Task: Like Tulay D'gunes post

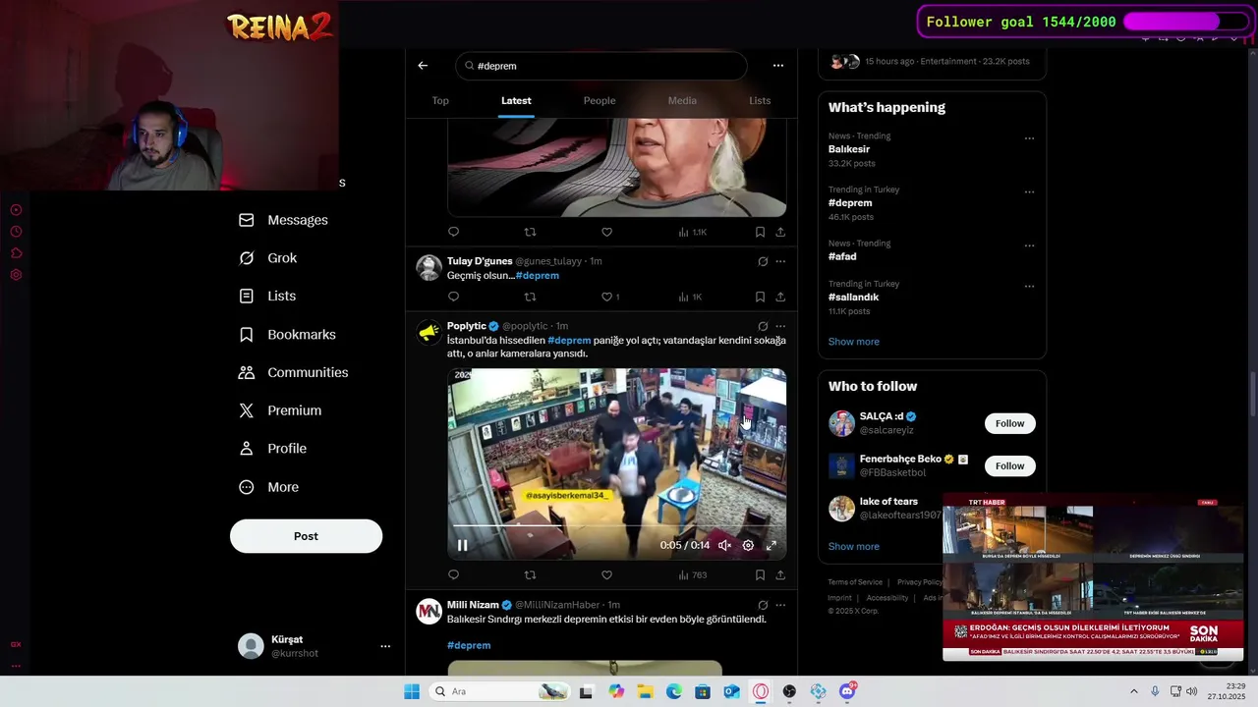Action: [606, 297]
